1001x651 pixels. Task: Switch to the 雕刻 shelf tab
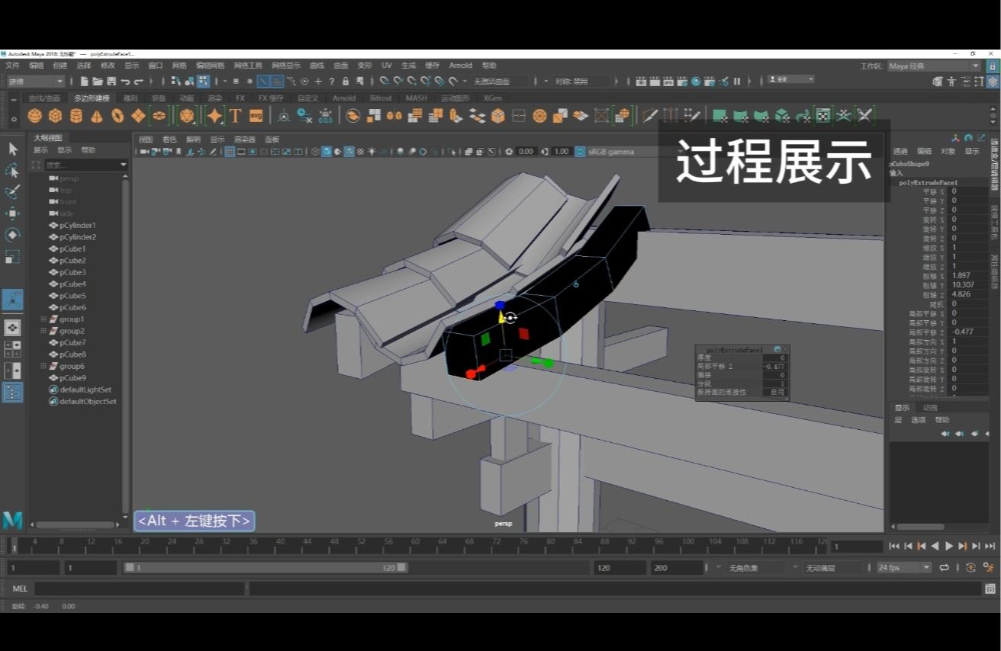pyautogui.click(x=128, y=98)
